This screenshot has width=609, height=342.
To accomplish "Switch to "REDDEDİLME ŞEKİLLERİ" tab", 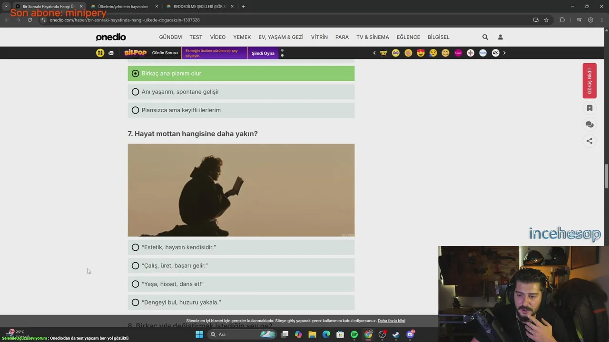I will 200,7.
